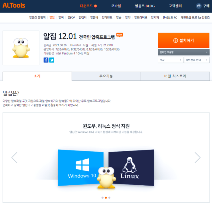Select the 알캡처 product link
This screenshot has width=212, height=203.
coord(82,18)
